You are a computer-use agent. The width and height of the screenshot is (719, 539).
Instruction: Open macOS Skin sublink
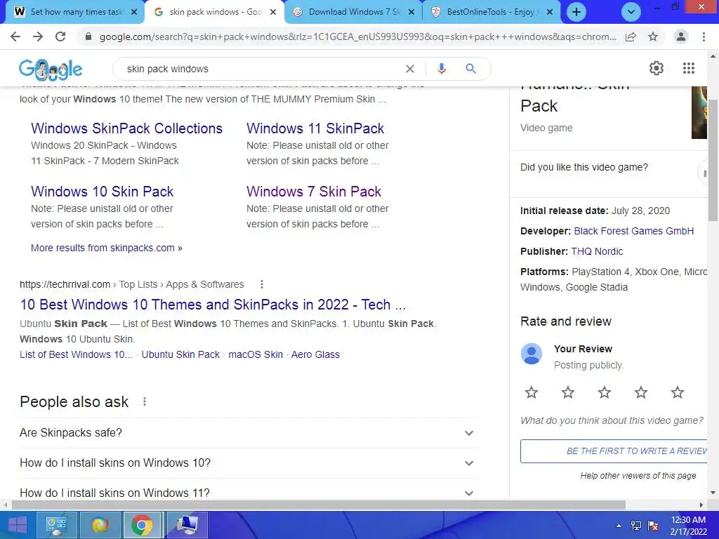coord(256,354)
